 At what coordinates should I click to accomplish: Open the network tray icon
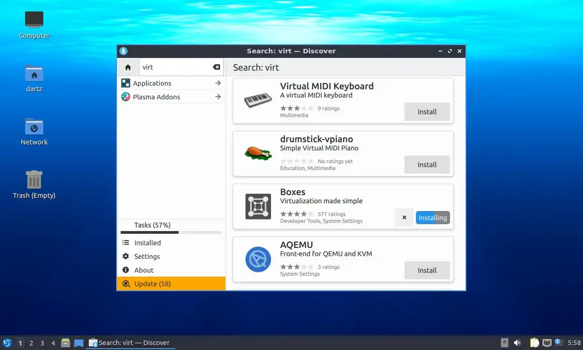(x=547, y=343)
